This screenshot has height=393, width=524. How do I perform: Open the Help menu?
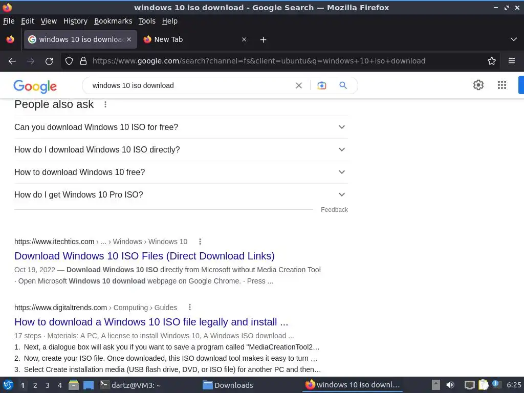[x=170, y=21]
